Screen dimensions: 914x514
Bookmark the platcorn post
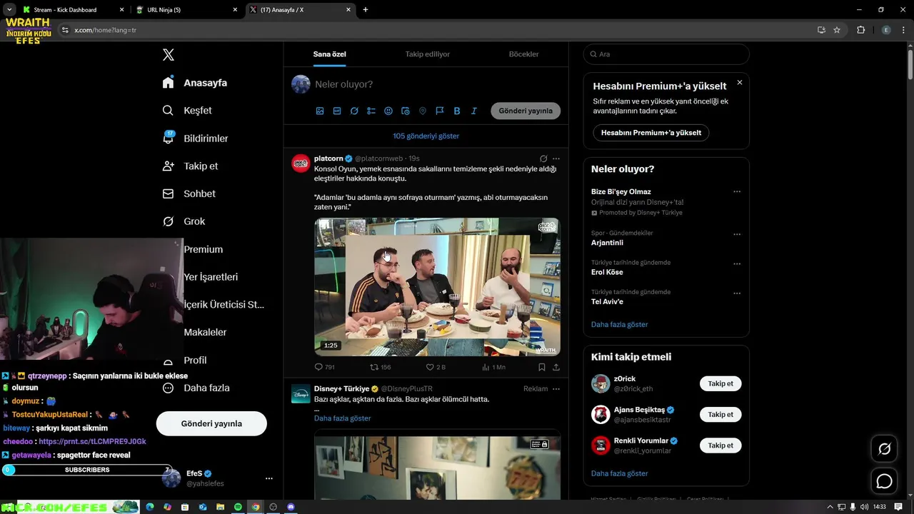(x=541, y=367)
